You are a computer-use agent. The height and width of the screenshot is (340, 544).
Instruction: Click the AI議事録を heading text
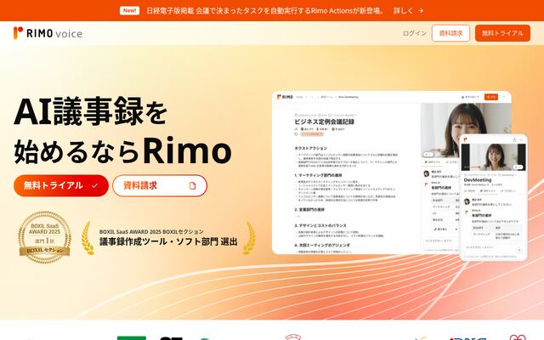(91, 111)
